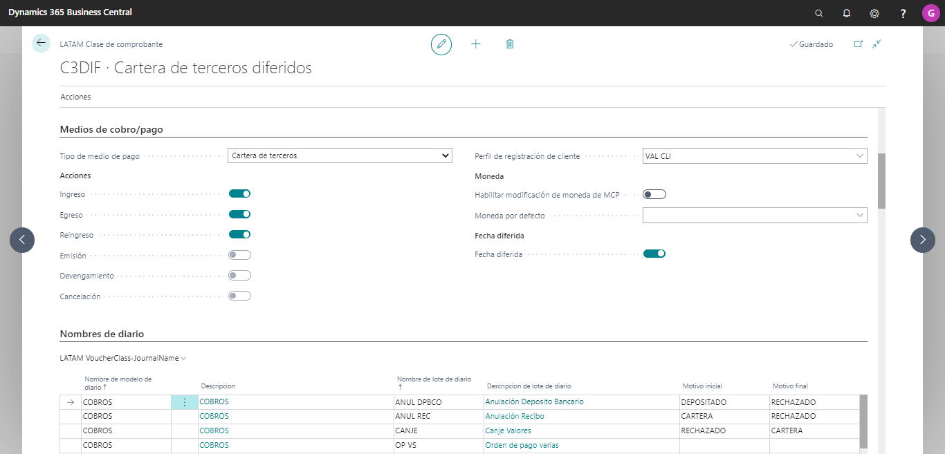Sort by Nombre de modelo de diario column
945x454 pixels.
118,383
